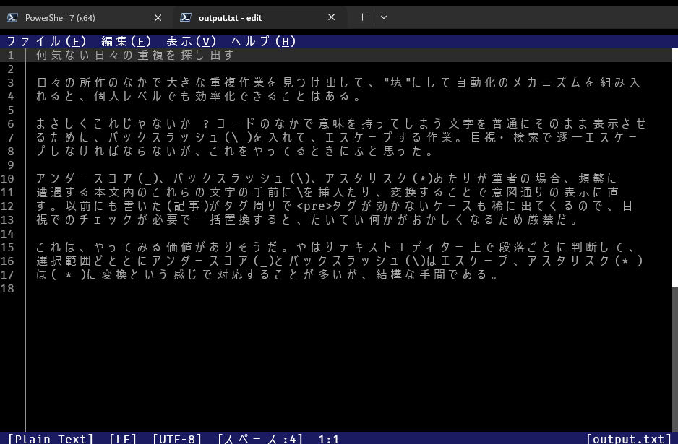Click the PowerShell icon on the output.txt tab

point(186,17)
